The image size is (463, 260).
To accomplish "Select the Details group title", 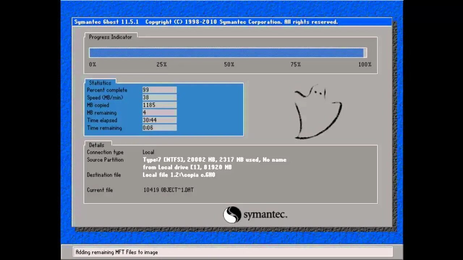I will [x=97, y=145].
